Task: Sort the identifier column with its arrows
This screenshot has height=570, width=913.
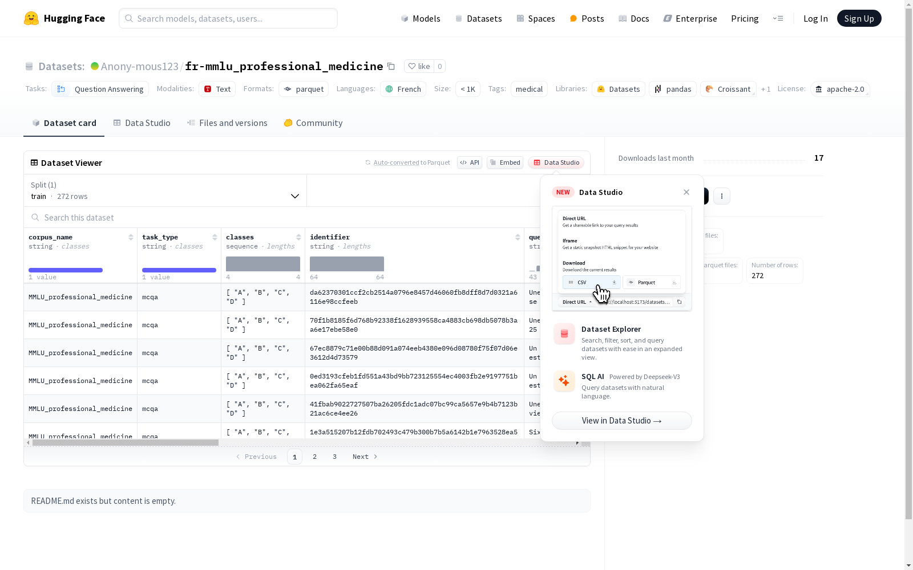Action: click(x=518, y=237)
